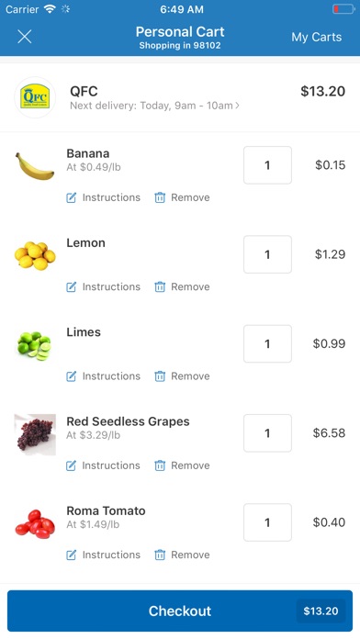Tap the trash icon for Banana
Image resolution: width=360 pixels, height=639 pixels.
pyautogui.click(x=160, y=197)
